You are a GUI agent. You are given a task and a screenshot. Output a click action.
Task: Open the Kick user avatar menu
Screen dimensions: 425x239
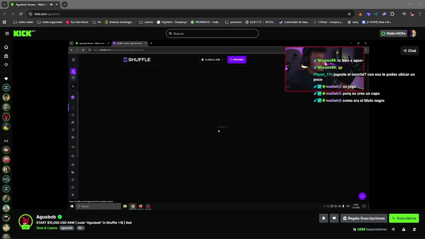point(413,33)
